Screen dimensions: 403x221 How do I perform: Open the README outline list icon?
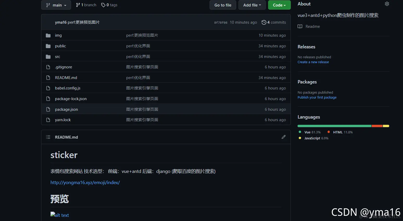[x=48, y=137]
